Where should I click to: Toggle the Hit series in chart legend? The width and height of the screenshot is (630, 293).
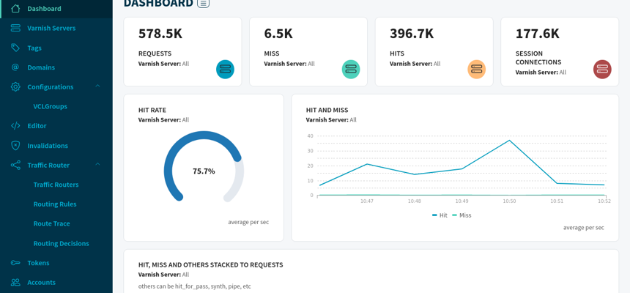440,215
